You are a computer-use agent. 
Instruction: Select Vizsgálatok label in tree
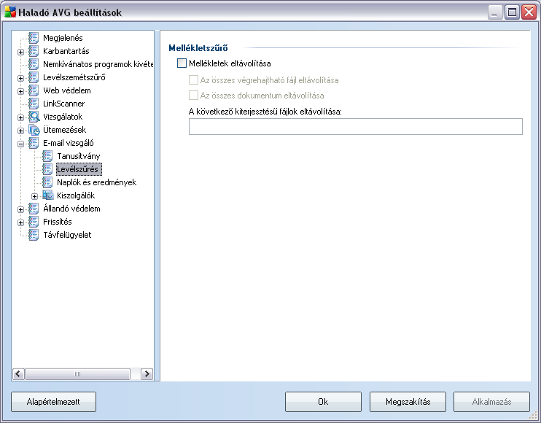[63, 117]
